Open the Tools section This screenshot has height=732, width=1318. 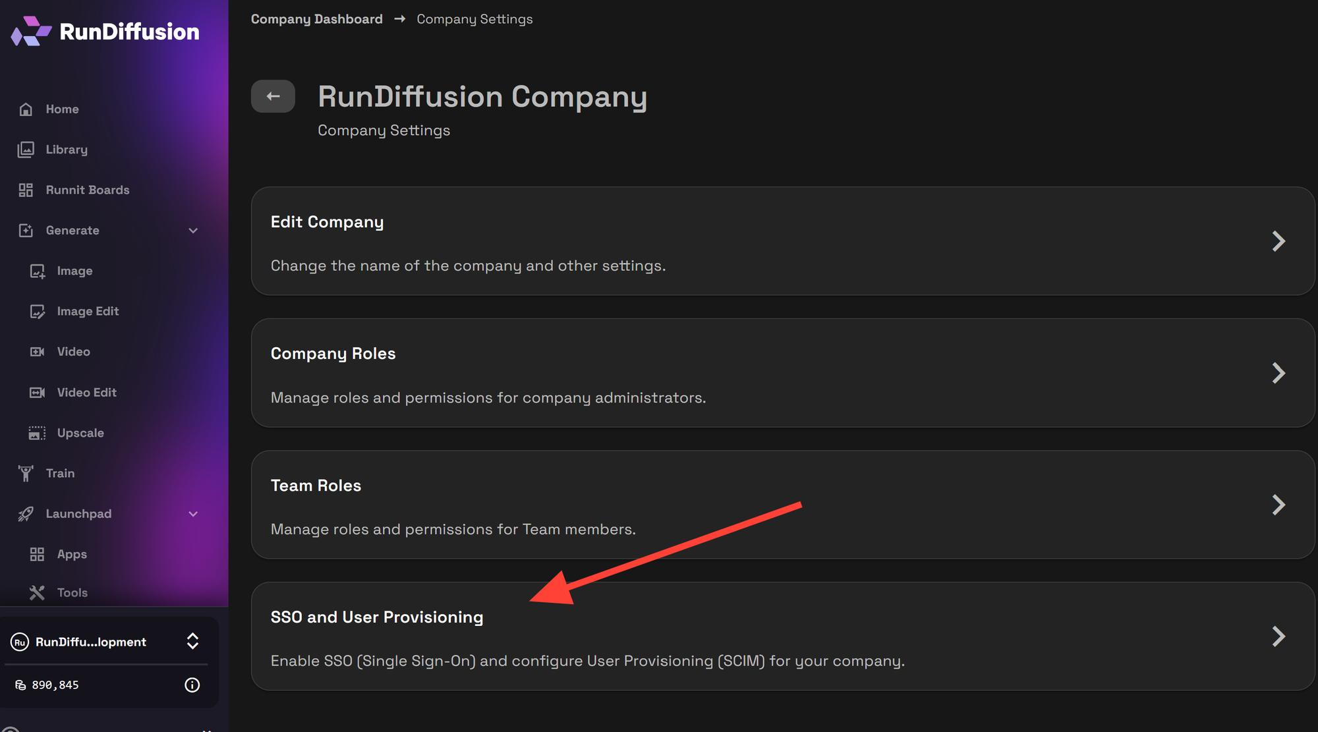click(x=72, y=592)
